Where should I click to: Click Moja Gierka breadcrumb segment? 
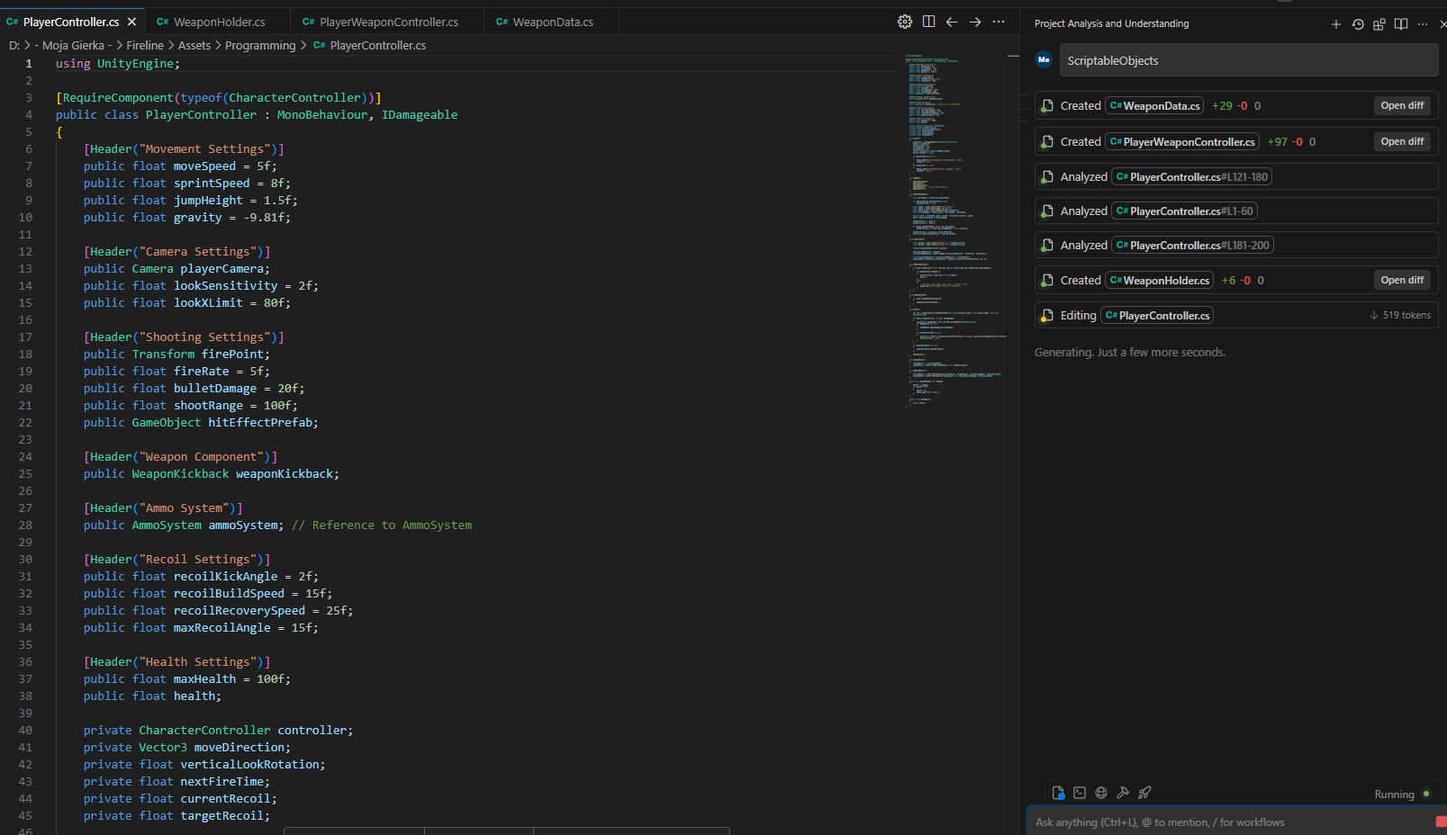(73, 45)
